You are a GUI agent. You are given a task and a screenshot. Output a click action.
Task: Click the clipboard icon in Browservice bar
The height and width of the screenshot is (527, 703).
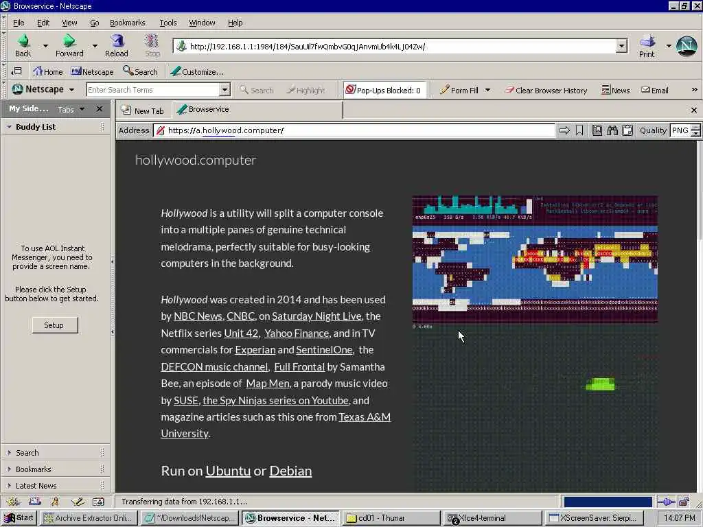627,130
